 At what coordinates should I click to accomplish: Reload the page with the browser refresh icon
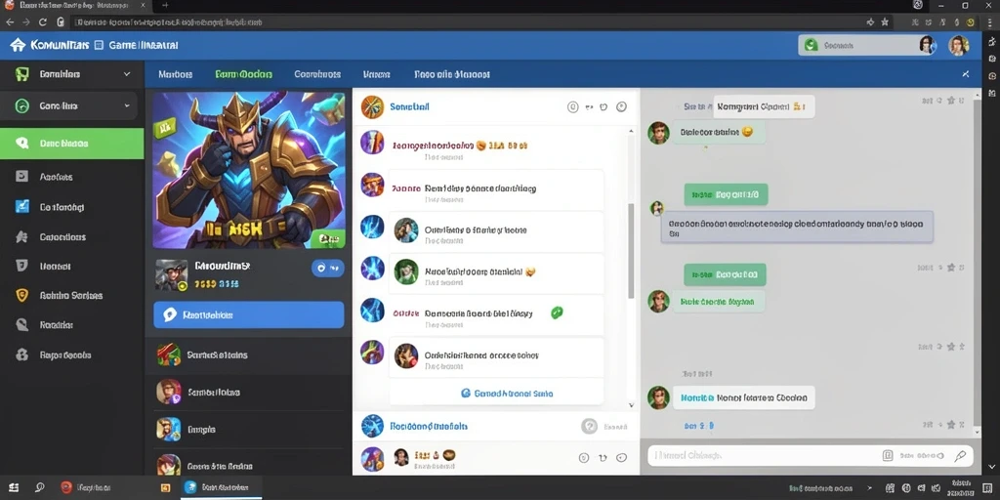click(43, 21)
